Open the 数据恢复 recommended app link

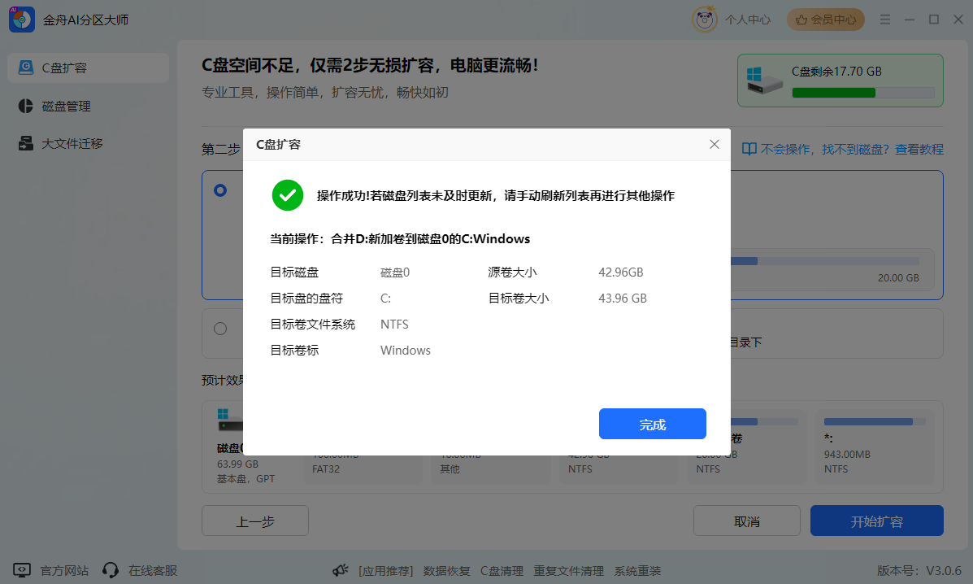coord(446,571)
